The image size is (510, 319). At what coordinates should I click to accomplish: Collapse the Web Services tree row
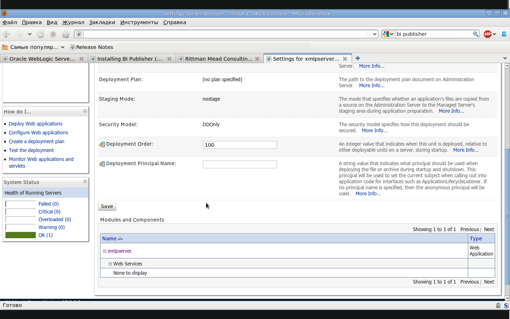(x=110, y=264)
